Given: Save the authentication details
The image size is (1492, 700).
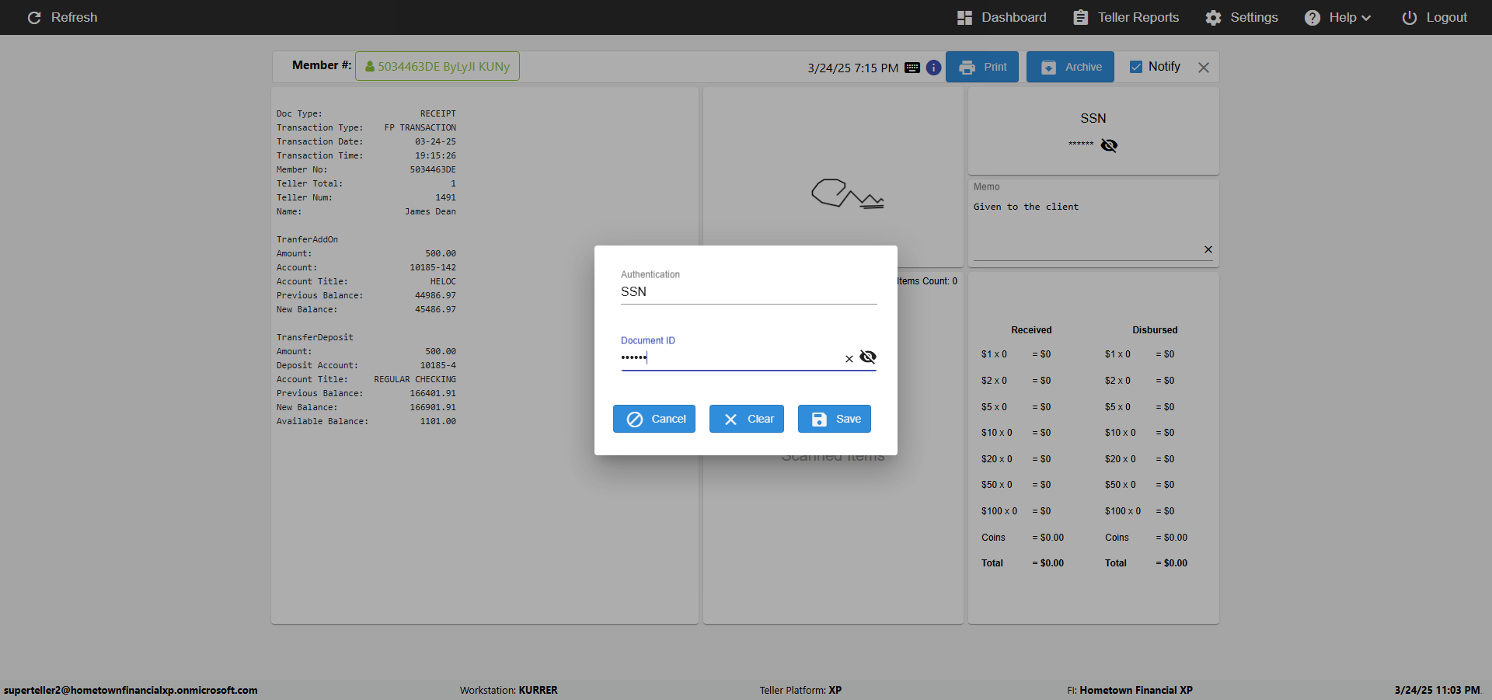Looking at the screenshot, I should point(835,419).
